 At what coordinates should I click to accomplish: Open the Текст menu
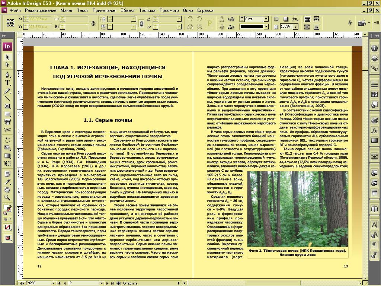(83, 10)
